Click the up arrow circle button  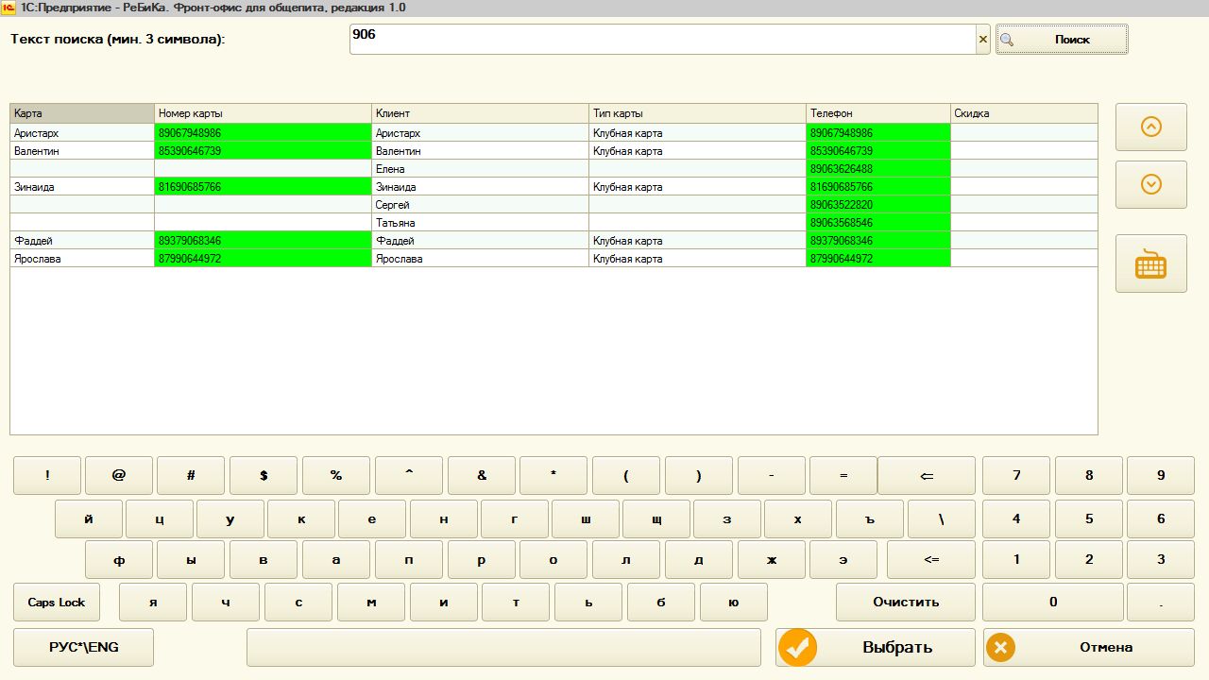click(1150, 127)
